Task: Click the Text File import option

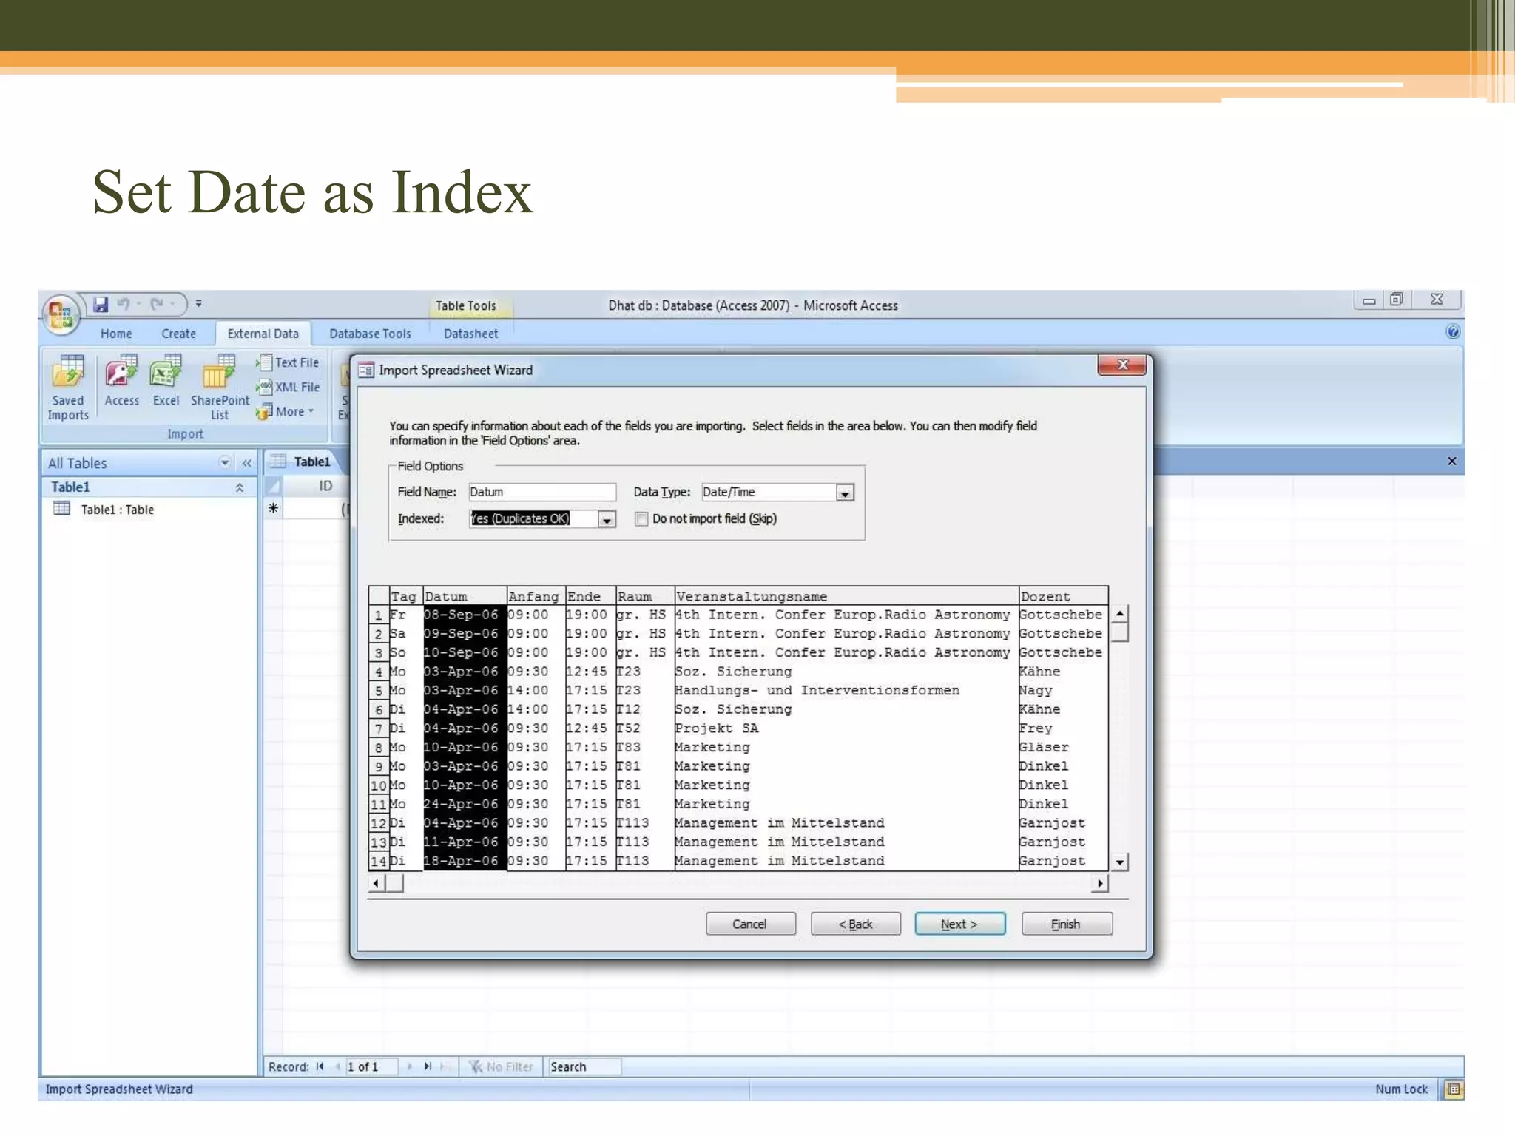Action: pyautogui.click(x=288, y=362)
